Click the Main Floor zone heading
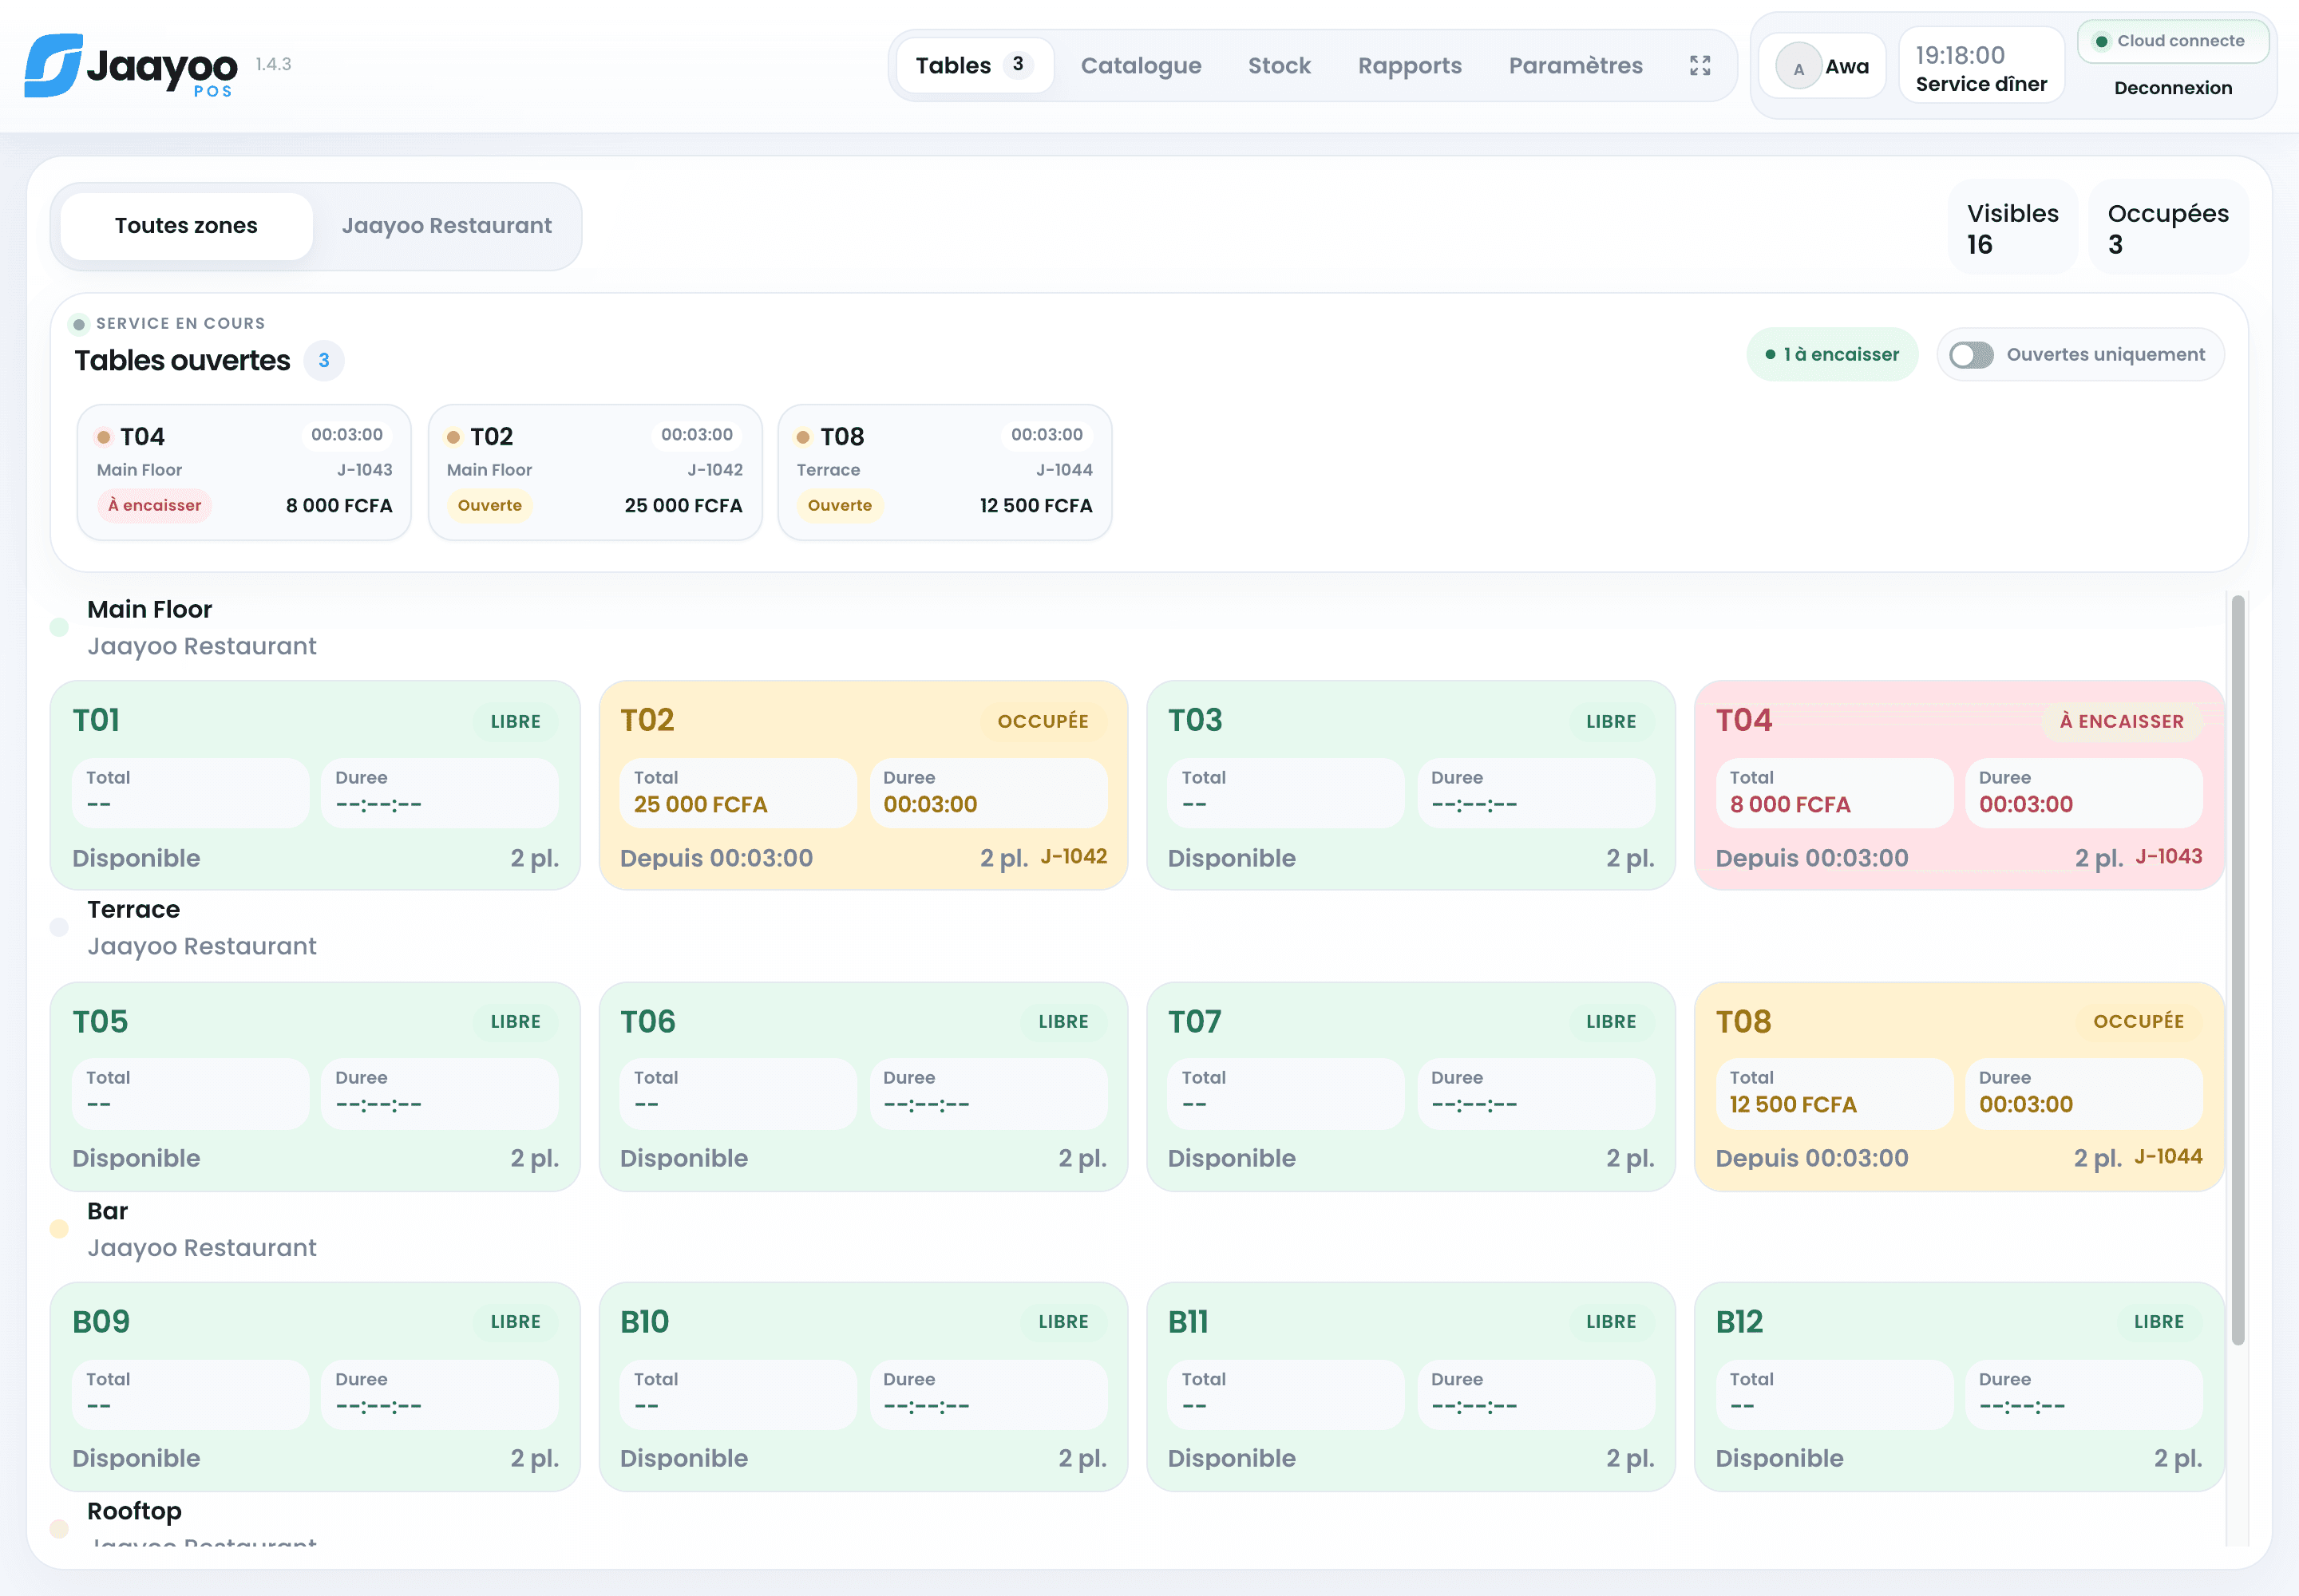The height and width of the screenshot is (1596, 2299). 149,610
